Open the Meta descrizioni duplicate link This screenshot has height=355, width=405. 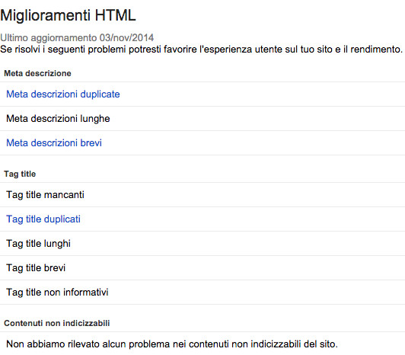63,94
